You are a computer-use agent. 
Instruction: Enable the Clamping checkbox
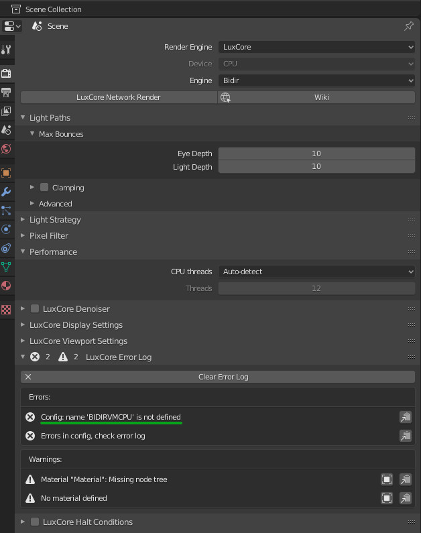tap(44, 188)
